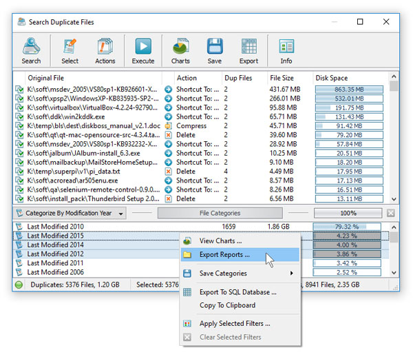Toggle check icon for VirtualBox-4.2.24 file
Viewport: 413px width, 352px height.
19,107
